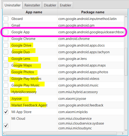This screenshot has height=136, width=129.
Task: Check the Google App checkbox
Action: pos(6,32)
